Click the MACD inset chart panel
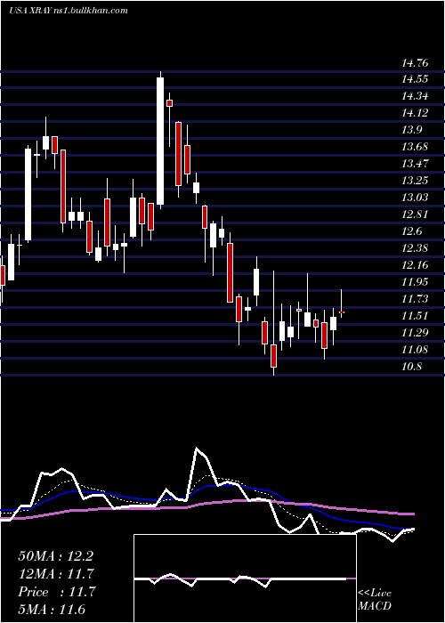The height and width of the screenshot is (623, 445). point(245,578)
